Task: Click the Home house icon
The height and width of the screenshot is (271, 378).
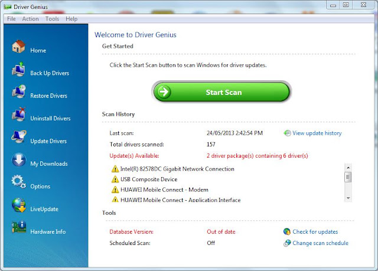Action: click(18, 46)
